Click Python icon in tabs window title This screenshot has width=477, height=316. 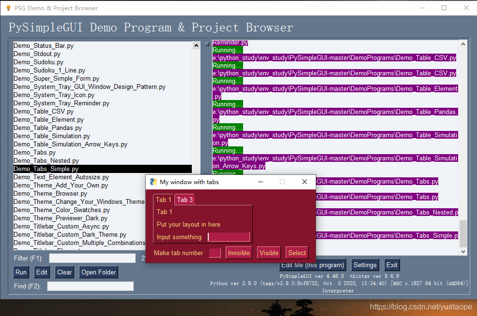(x=154, y=182)
